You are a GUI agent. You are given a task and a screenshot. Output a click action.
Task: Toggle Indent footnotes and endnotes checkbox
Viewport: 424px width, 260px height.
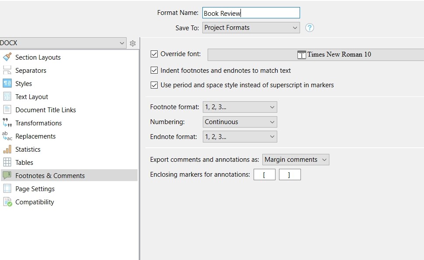point(154,70)
